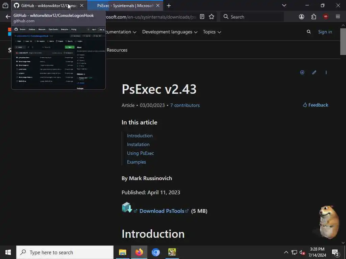This screenshot has width=346, height=259.
Task: Open Firefox View (list tabs icon)
Action: pos(5,5)
